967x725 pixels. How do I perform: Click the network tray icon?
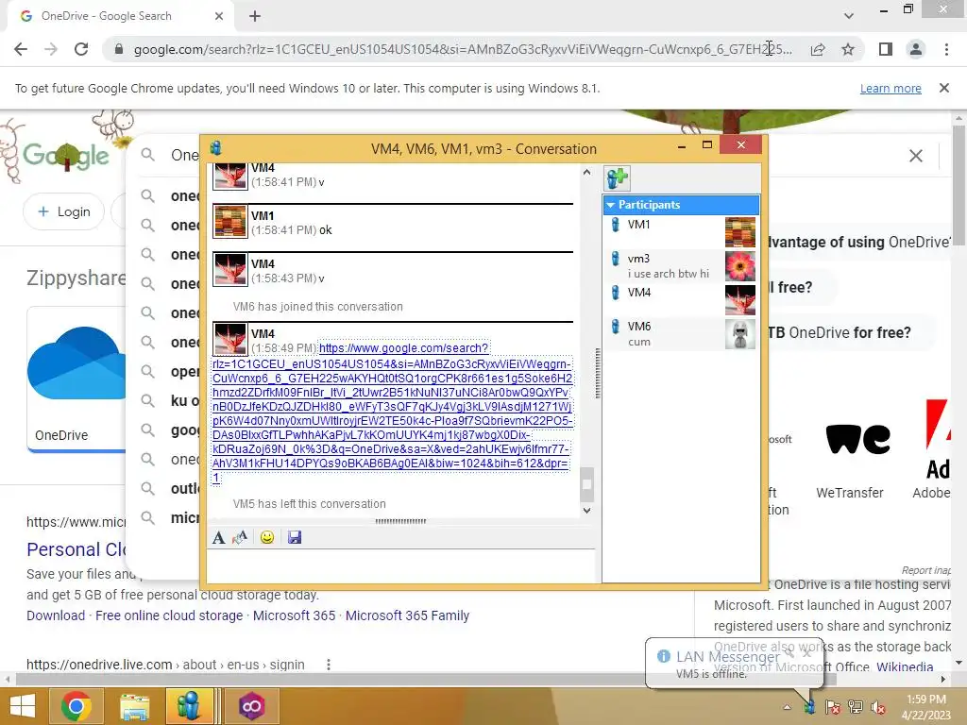point(856,707)
